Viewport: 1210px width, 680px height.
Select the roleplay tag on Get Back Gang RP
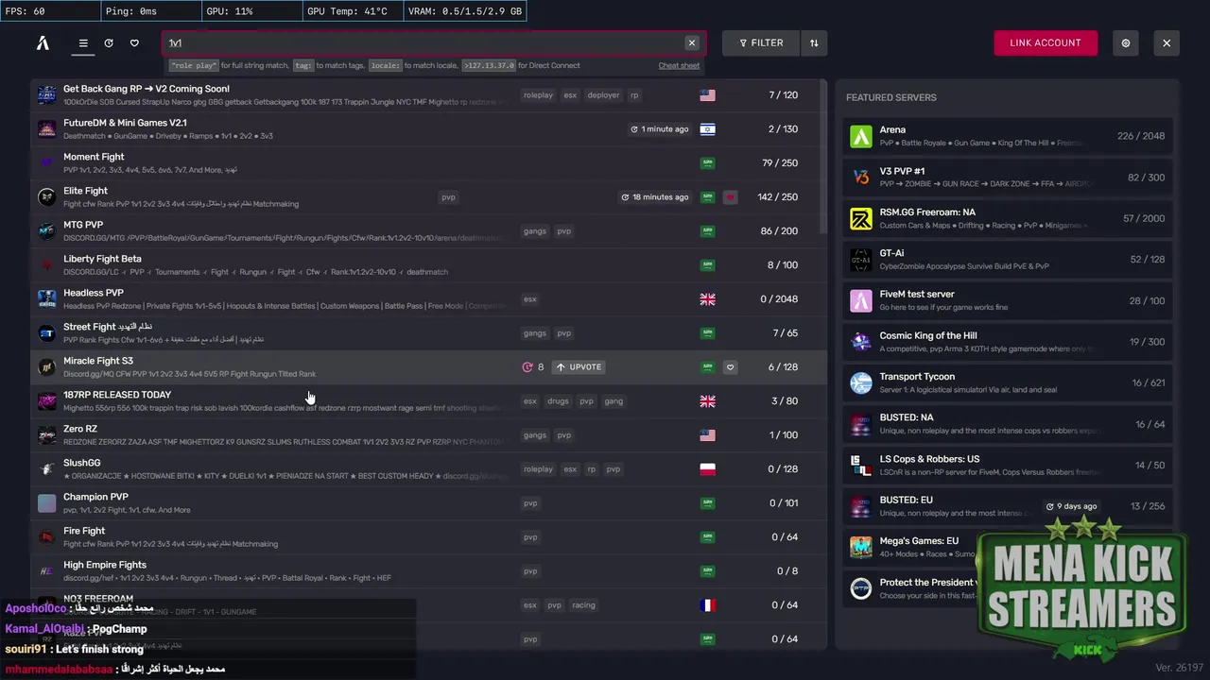coord(538,95)
